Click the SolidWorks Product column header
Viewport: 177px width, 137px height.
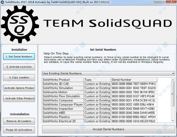pos(63,80)
